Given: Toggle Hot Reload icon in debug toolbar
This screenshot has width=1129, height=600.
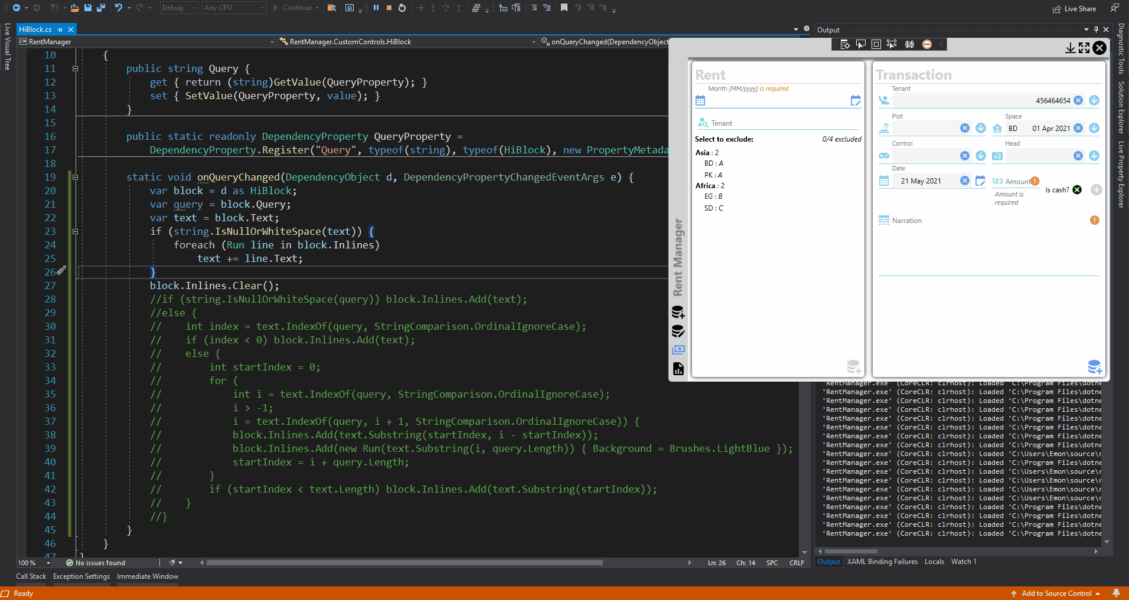Looking at the screenshot, I should (x=910, y=44).
